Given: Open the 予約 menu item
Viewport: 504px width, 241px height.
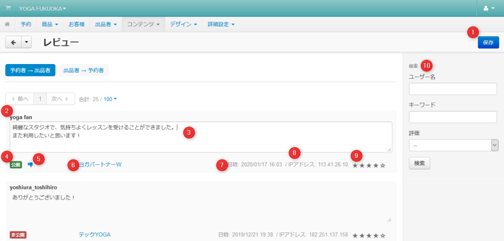Looking at the screenshot, I should tap(26, 24).
